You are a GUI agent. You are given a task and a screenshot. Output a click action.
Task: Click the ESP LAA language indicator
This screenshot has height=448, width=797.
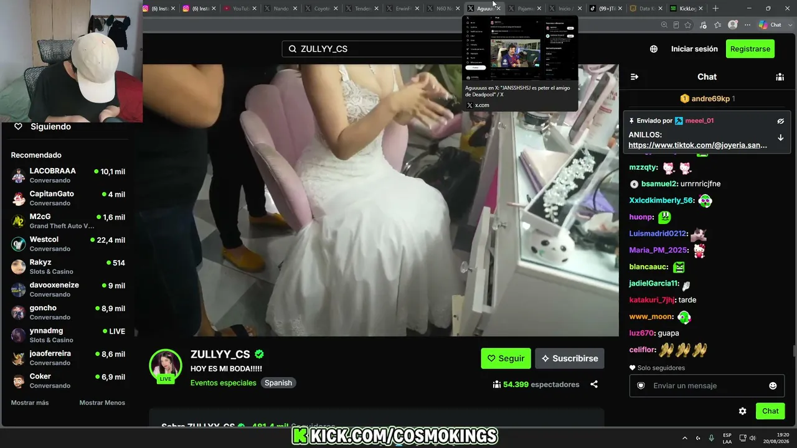[727, 438]
